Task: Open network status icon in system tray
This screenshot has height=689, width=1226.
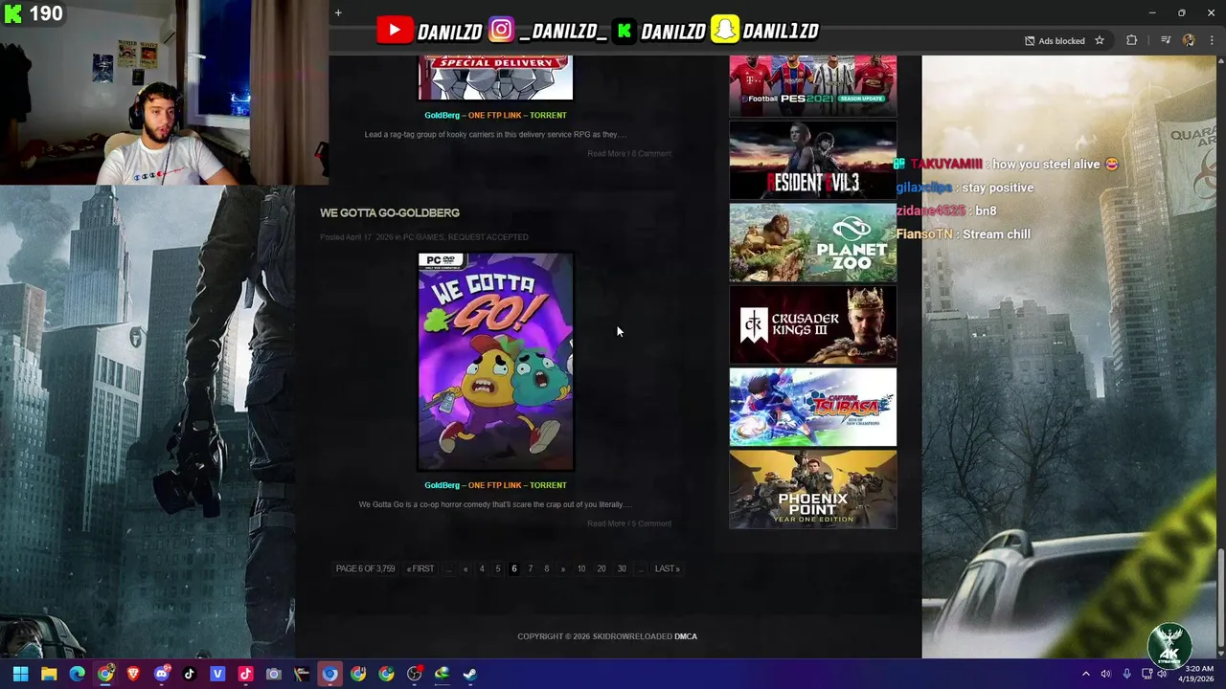Action: coord(1147,674)
